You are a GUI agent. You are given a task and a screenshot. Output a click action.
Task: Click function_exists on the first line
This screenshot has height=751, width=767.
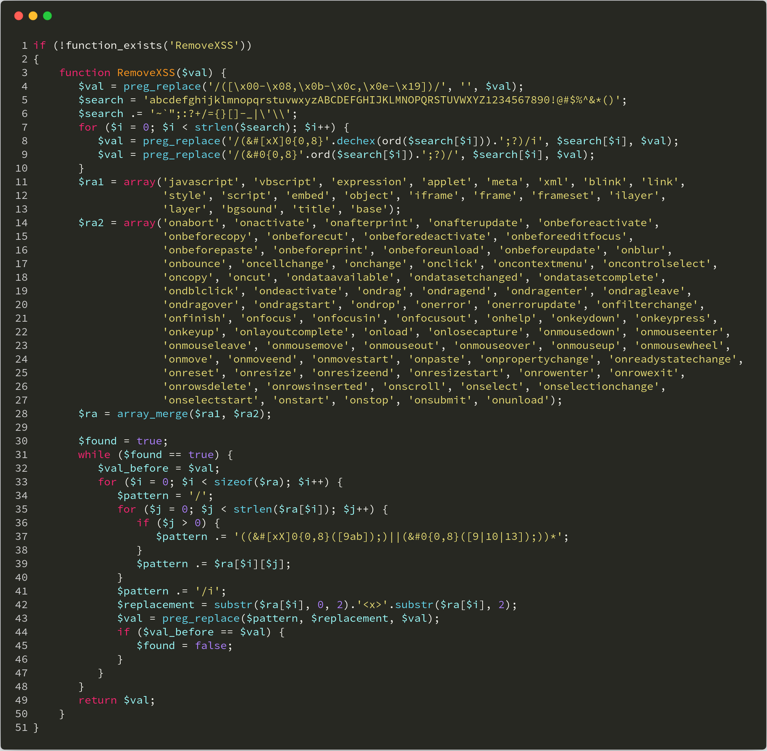coord(113,46)
